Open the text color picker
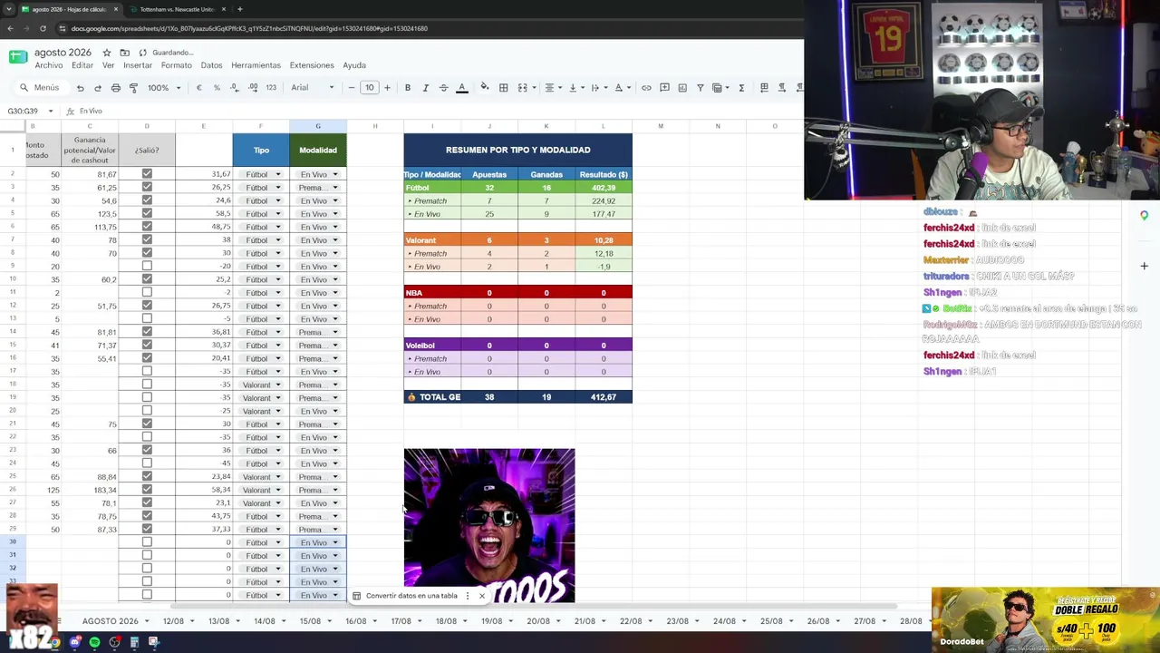The width and height of the screenshot is (1160, 653). [461, 88]
